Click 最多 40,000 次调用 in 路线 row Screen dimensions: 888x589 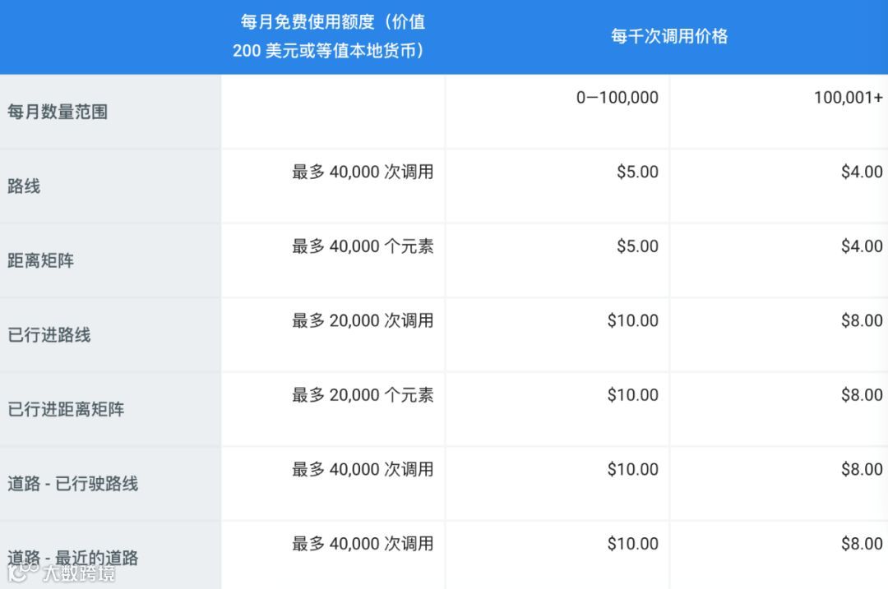click(x=363, y=173)
